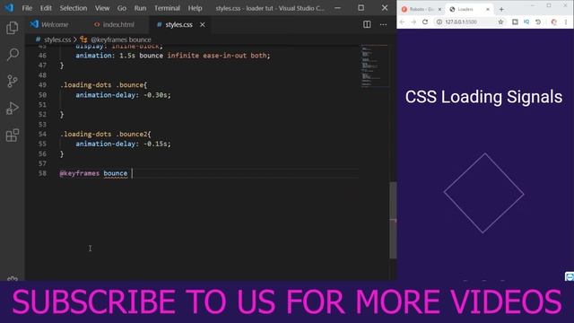
Task: Open the Source Control view
Action: coord(12,81)
